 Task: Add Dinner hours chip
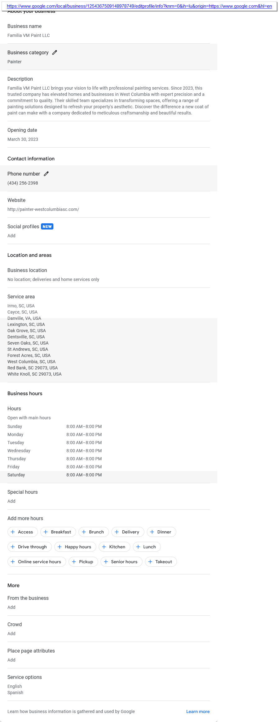[x=161, y=532]
